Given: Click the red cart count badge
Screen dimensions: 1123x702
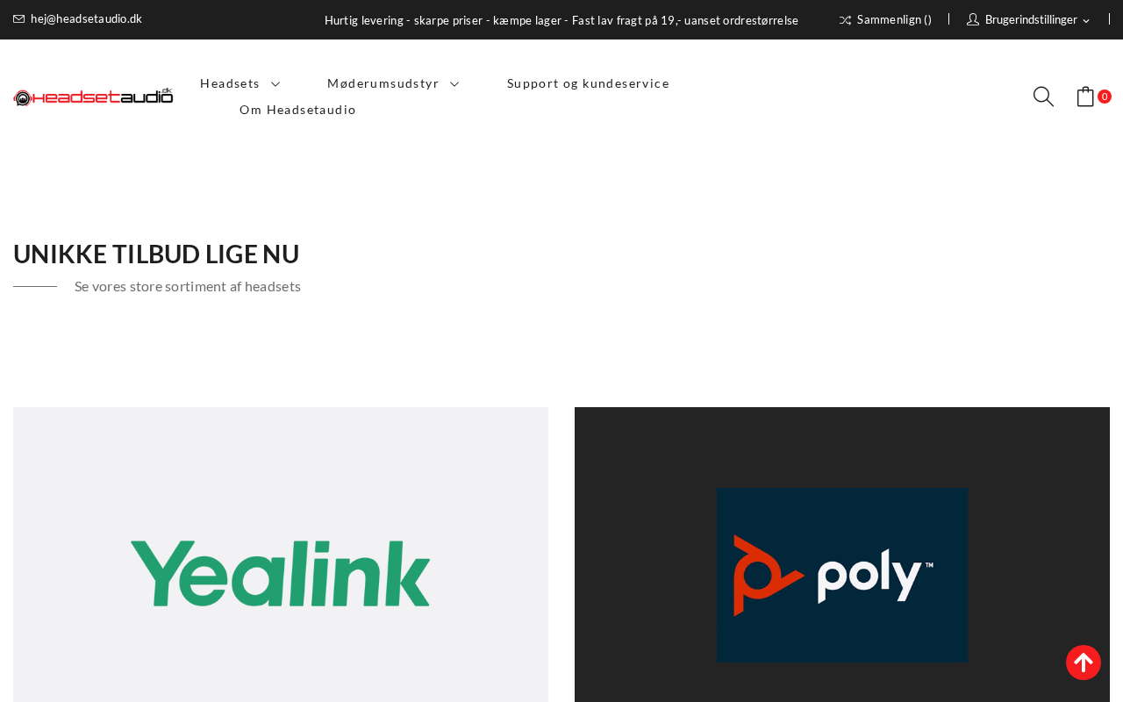Looking at the screenshot, I should click(1105, 97).
